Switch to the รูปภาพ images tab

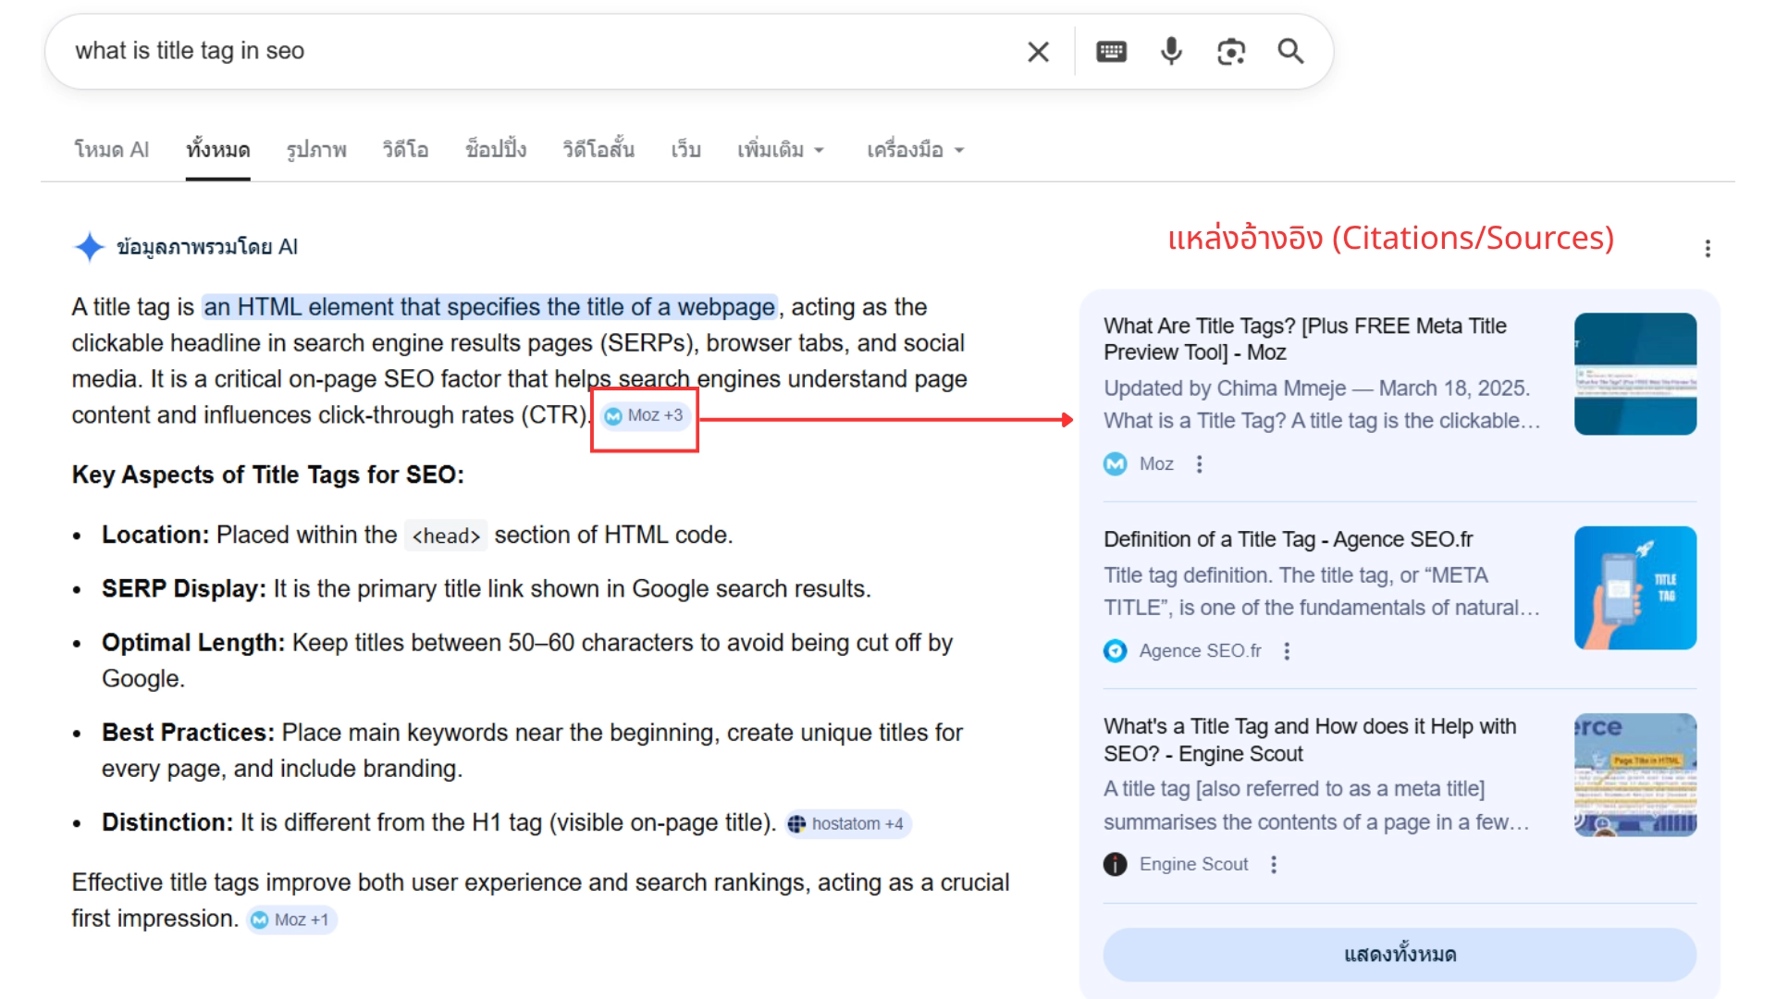[x=316, y=150]
